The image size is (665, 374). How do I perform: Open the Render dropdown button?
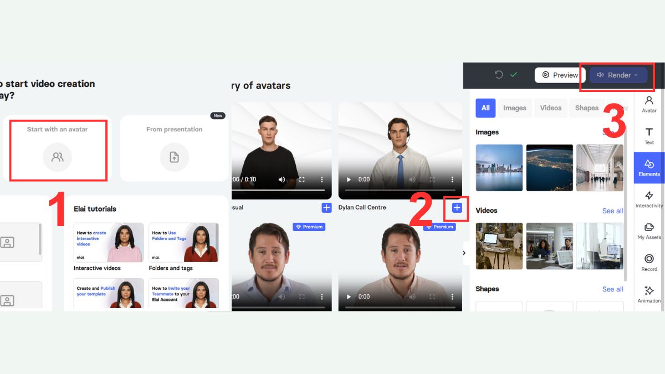click(618, 75)
